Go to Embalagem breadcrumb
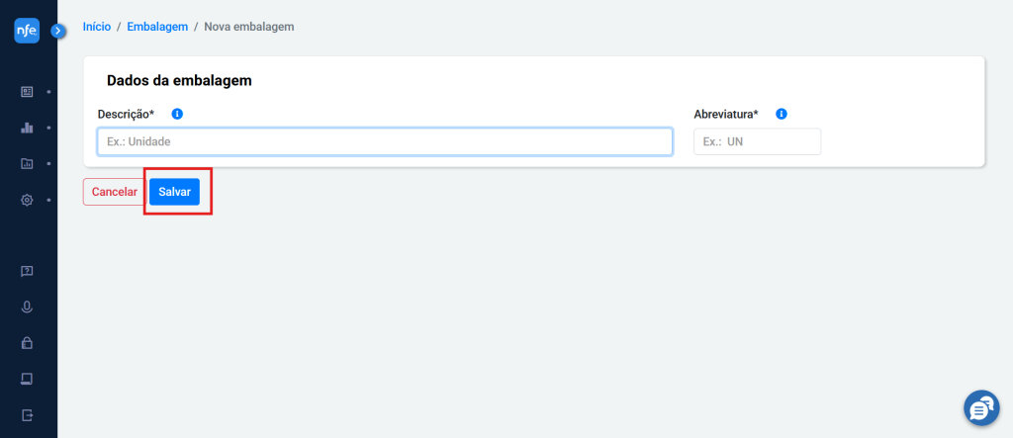Image resolution: width=1013 pixels, height=438 pixels. coord(157,27)
